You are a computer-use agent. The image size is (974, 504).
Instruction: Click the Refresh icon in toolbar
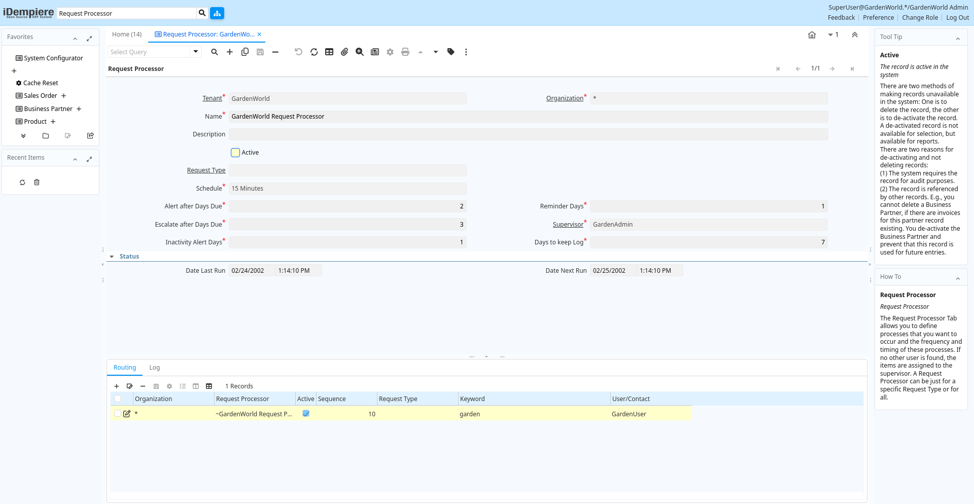pos(314,52)
